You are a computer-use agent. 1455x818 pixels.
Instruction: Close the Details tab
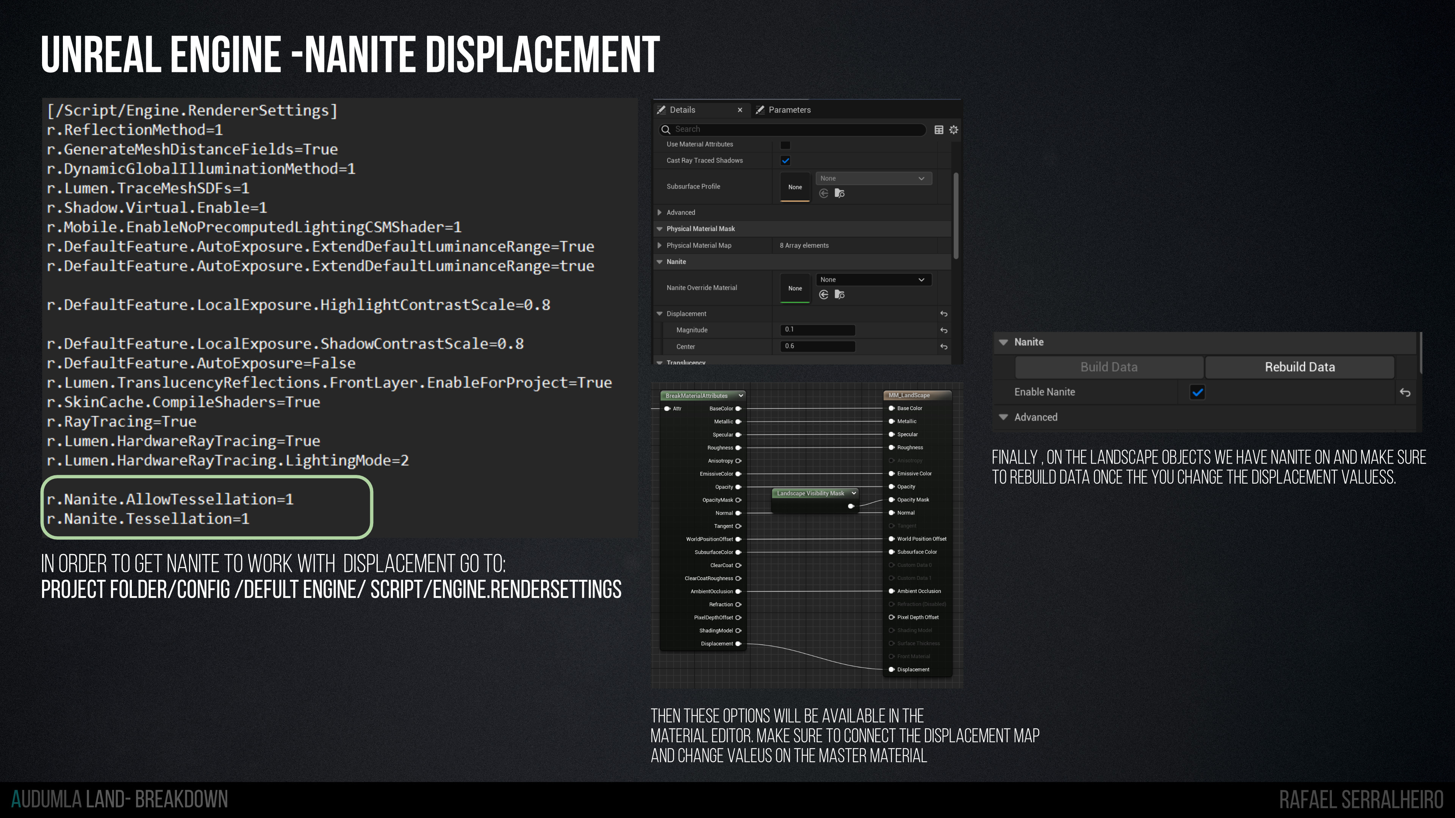pos(740,110)
